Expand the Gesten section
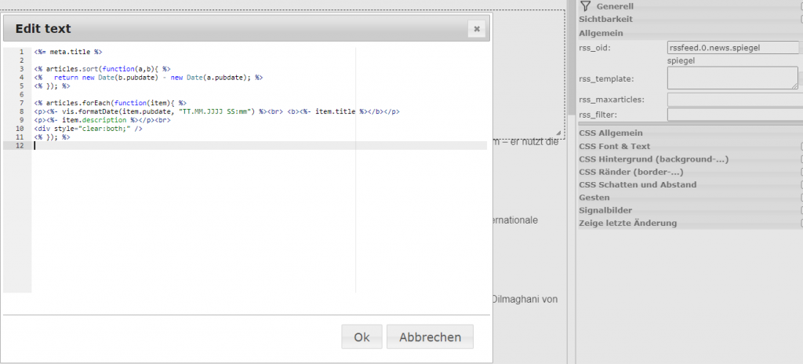Viewport: 803px width, 364px height. click(594, 198)
